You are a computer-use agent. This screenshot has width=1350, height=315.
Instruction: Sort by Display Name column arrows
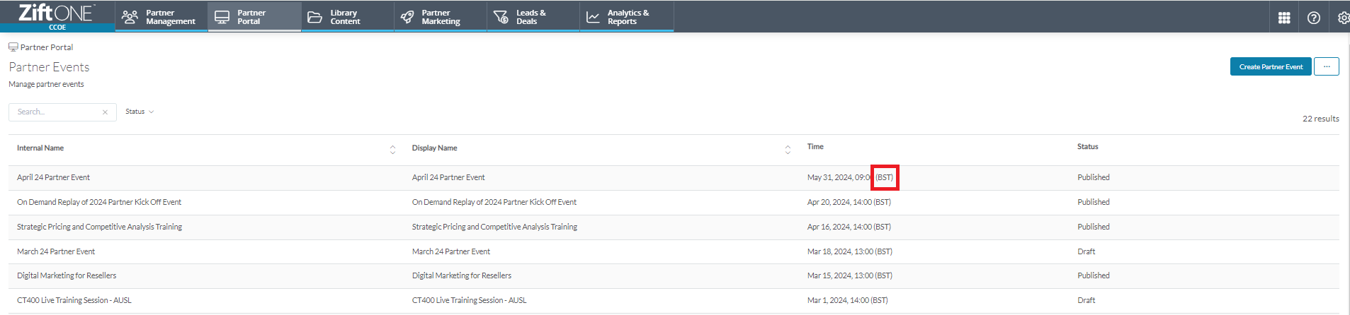pyautogui.click(x=788, y=149)
